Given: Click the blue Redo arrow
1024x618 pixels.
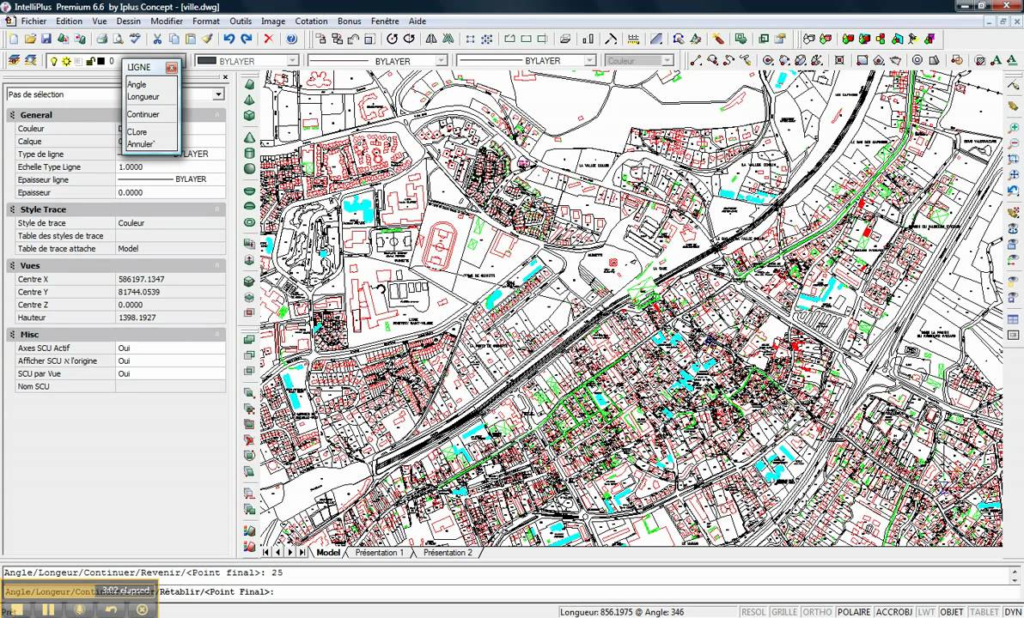Looking at the screenshot, I should point(247,39).
